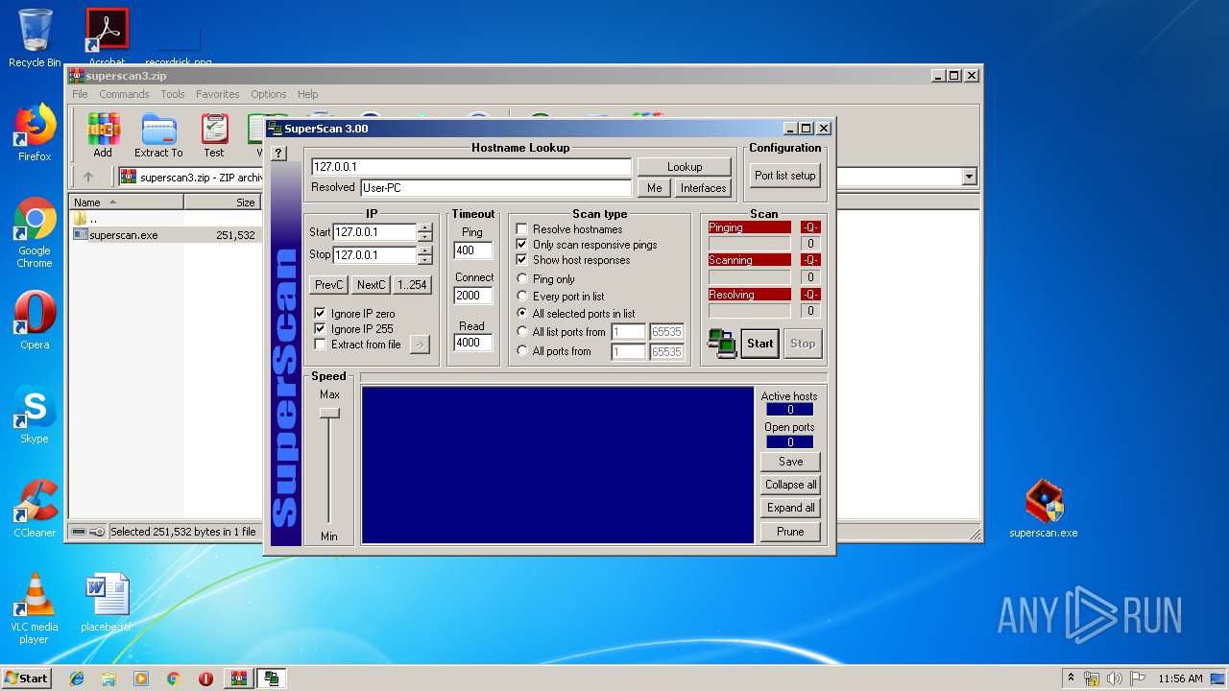Open VLC media player desktop shortcut

tap(35, 608)
